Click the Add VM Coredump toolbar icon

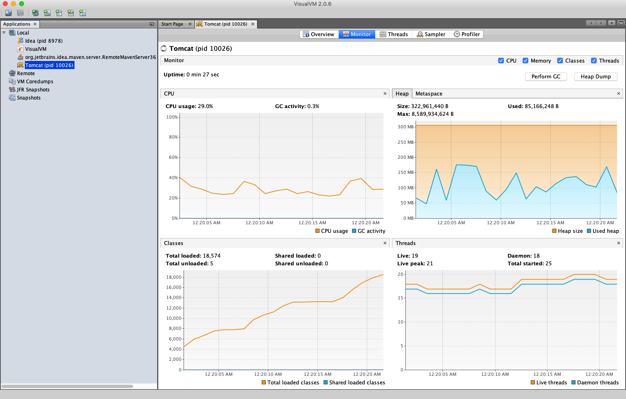click(x=59, y=13)
